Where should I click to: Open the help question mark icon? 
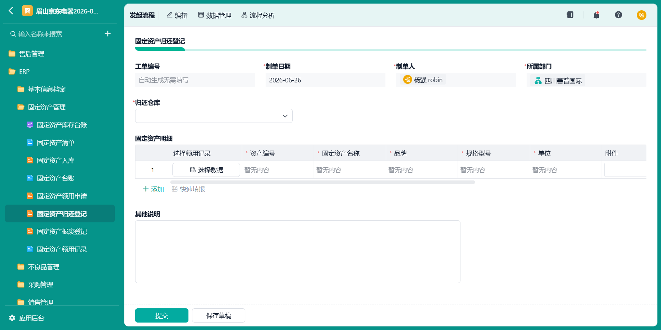click(x=618, y=15)
